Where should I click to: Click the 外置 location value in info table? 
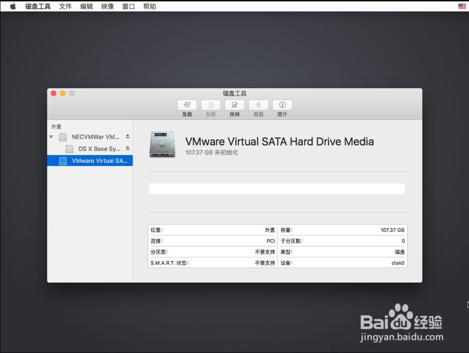[x=270, y=230]
